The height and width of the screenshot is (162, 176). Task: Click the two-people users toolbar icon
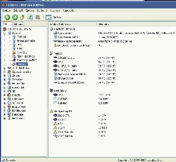pos(38,17)
